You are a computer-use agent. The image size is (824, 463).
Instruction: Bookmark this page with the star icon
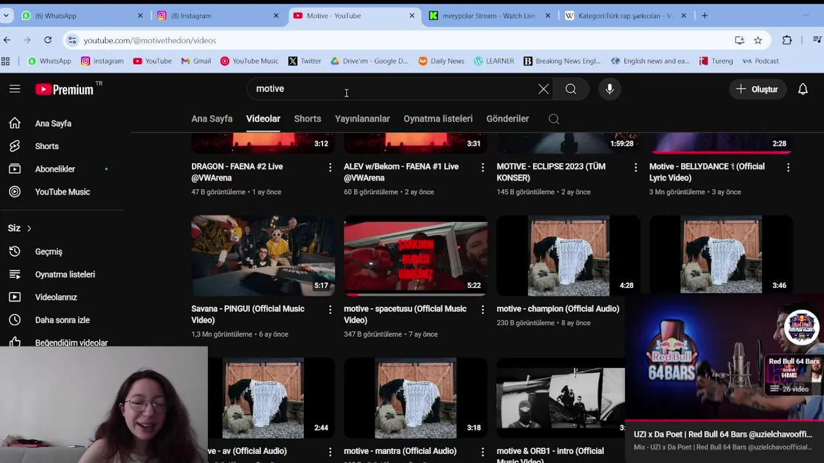[x=758, y=40]
